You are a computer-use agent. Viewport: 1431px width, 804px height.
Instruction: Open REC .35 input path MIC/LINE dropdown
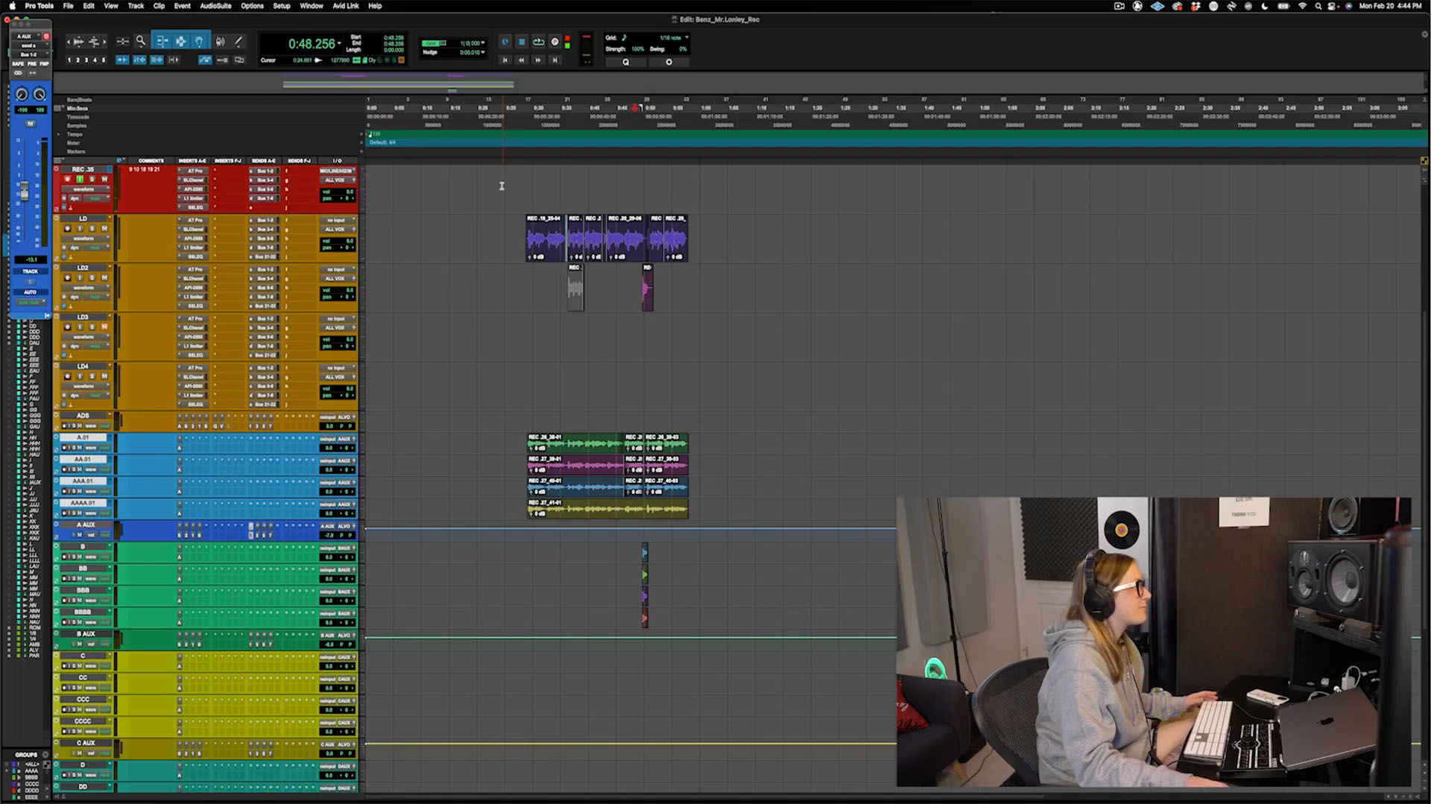[338, 171]
